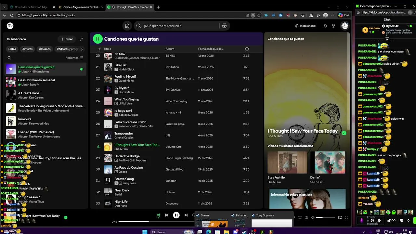Mute the I Thought I Saw Your Face tab
This screenshot has width=416, height=234.
113,7
